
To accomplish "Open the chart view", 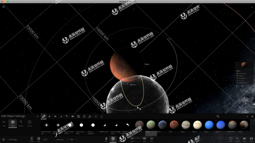I will tap(132, 139).
